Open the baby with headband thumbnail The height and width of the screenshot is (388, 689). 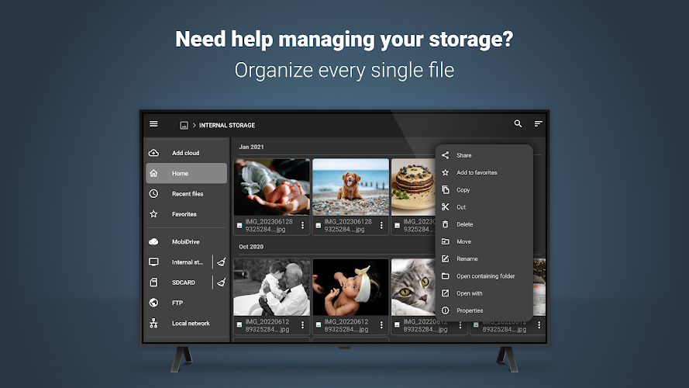point(350,287)
